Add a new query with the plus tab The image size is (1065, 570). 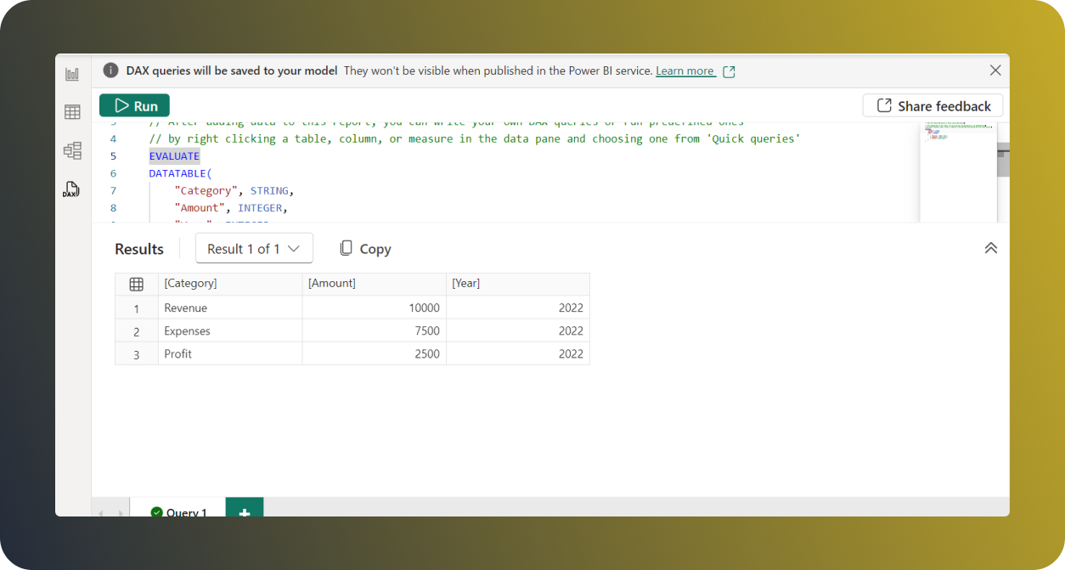tap(245, 511)
